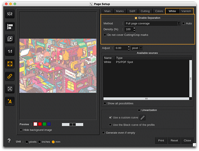The height and width of the screenshot is (151, 199).
Task: Open the Cutting tab
Action: pos(145,11)
